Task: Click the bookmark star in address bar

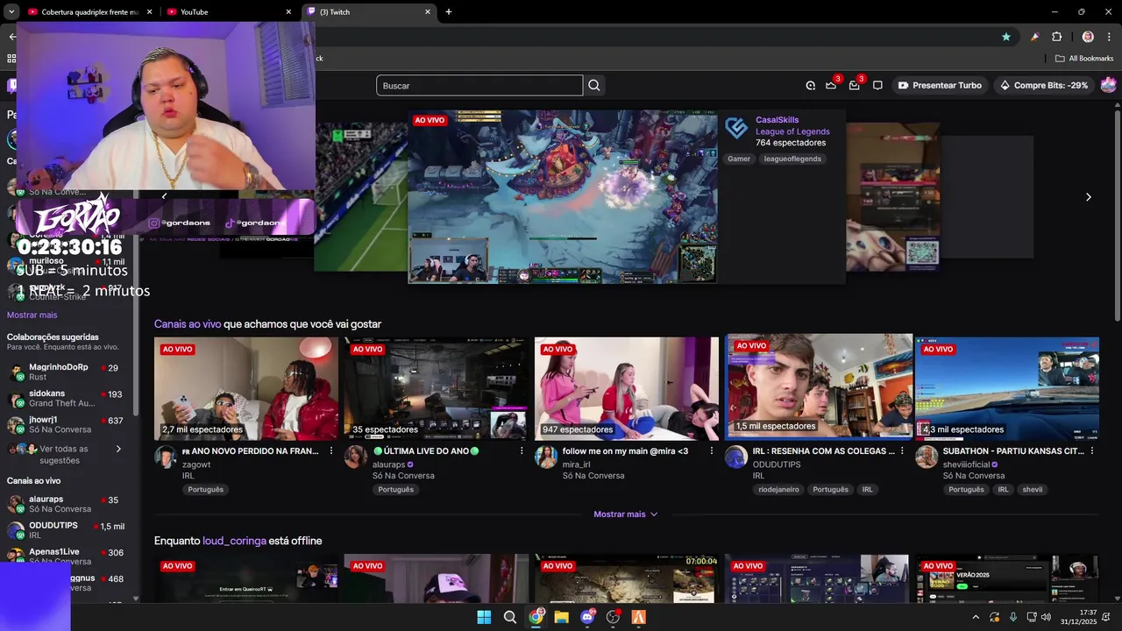Action: (x=1006, y=37)
